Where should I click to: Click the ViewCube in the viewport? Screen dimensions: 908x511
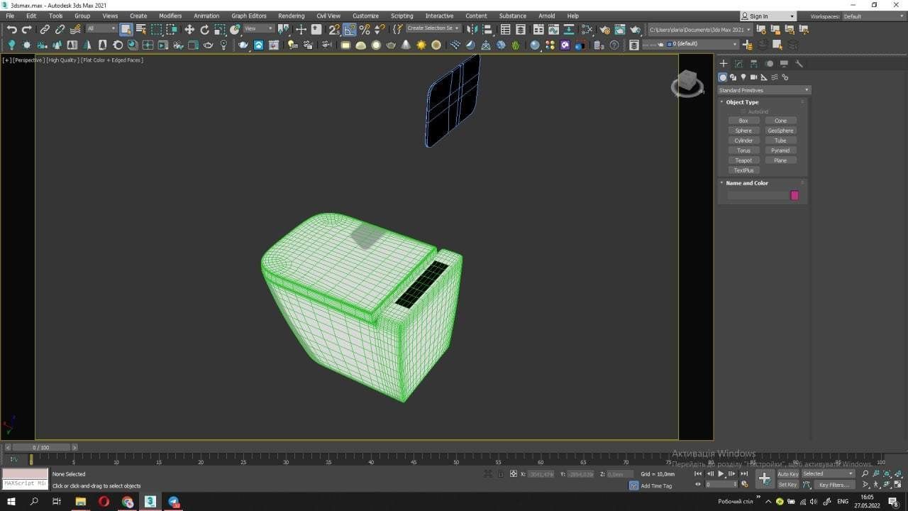(x=687, y=84)
